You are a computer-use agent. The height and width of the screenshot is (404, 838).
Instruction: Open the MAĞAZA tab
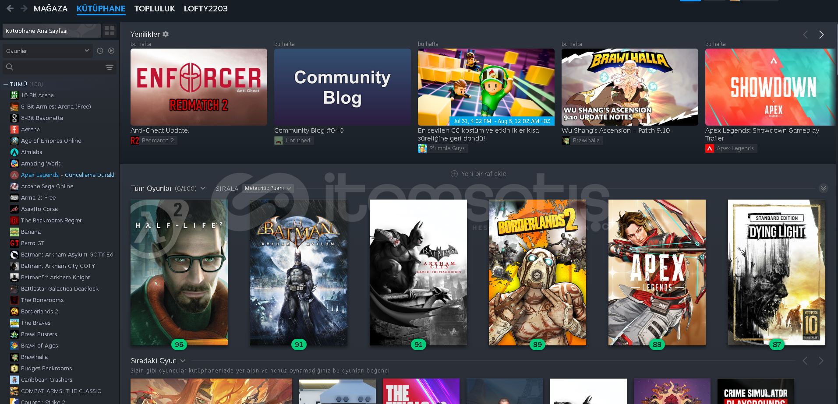point(50,8)
